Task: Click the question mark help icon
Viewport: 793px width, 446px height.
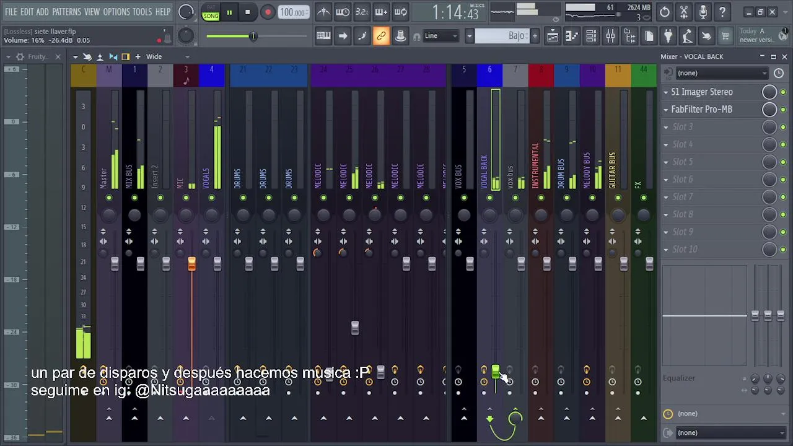Action: 722,12
